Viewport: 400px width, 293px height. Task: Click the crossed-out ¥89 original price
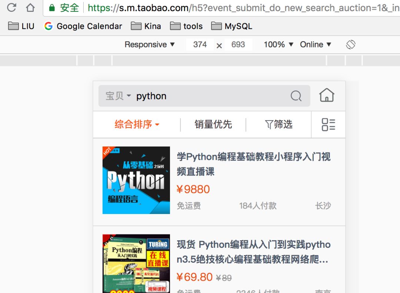point(224,278)
